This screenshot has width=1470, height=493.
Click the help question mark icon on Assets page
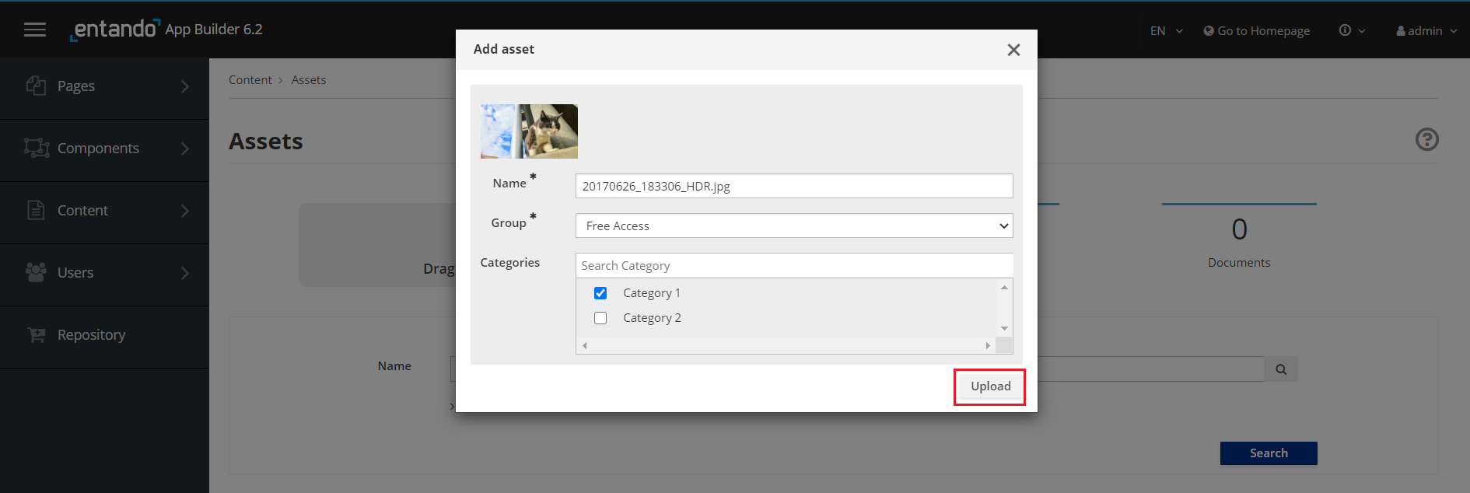[1426, 139]
